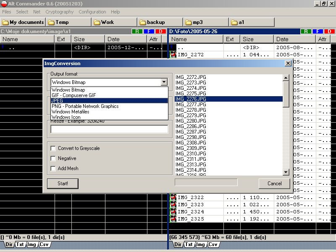
Task: Switch to left panel Dir tab
Action: coord(9,244)
